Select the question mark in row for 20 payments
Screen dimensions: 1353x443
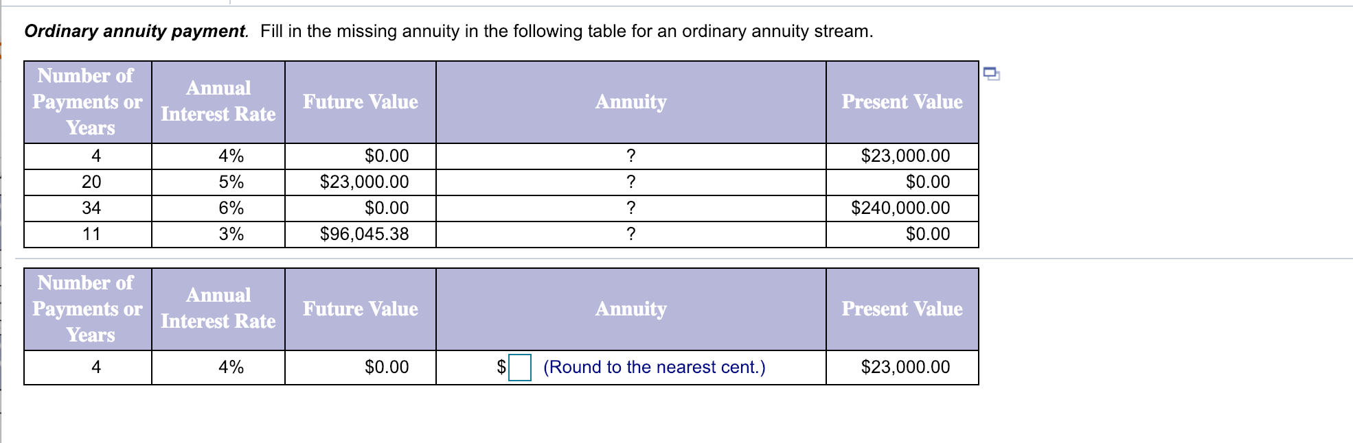click(630, 182)
